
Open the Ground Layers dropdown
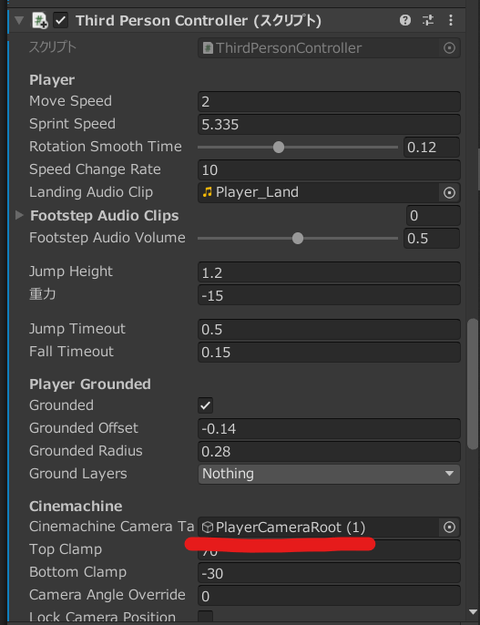click(x=329, y=474)
